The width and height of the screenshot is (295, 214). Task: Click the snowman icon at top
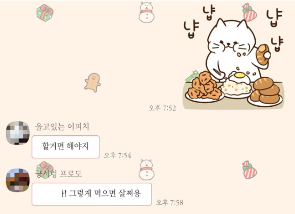[146, 12]
